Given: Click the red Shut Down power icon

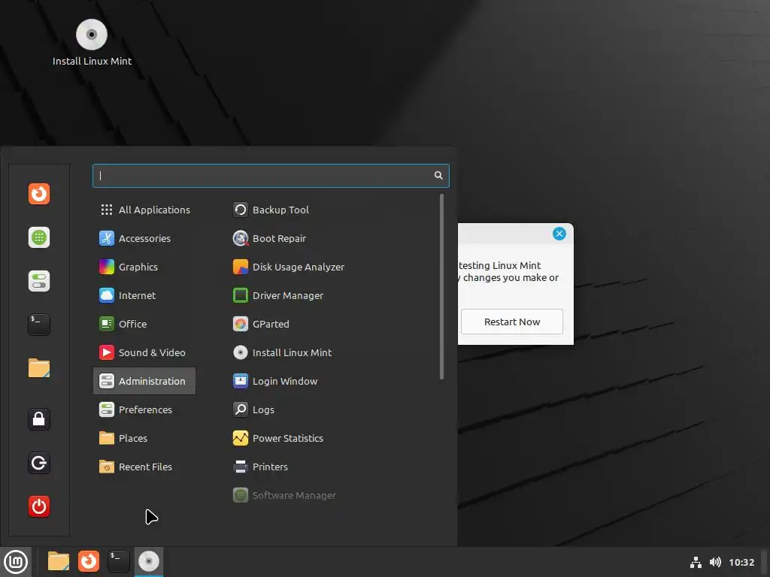Looking at the screenshot, I should pyautogui.click(x=39, y=506).
